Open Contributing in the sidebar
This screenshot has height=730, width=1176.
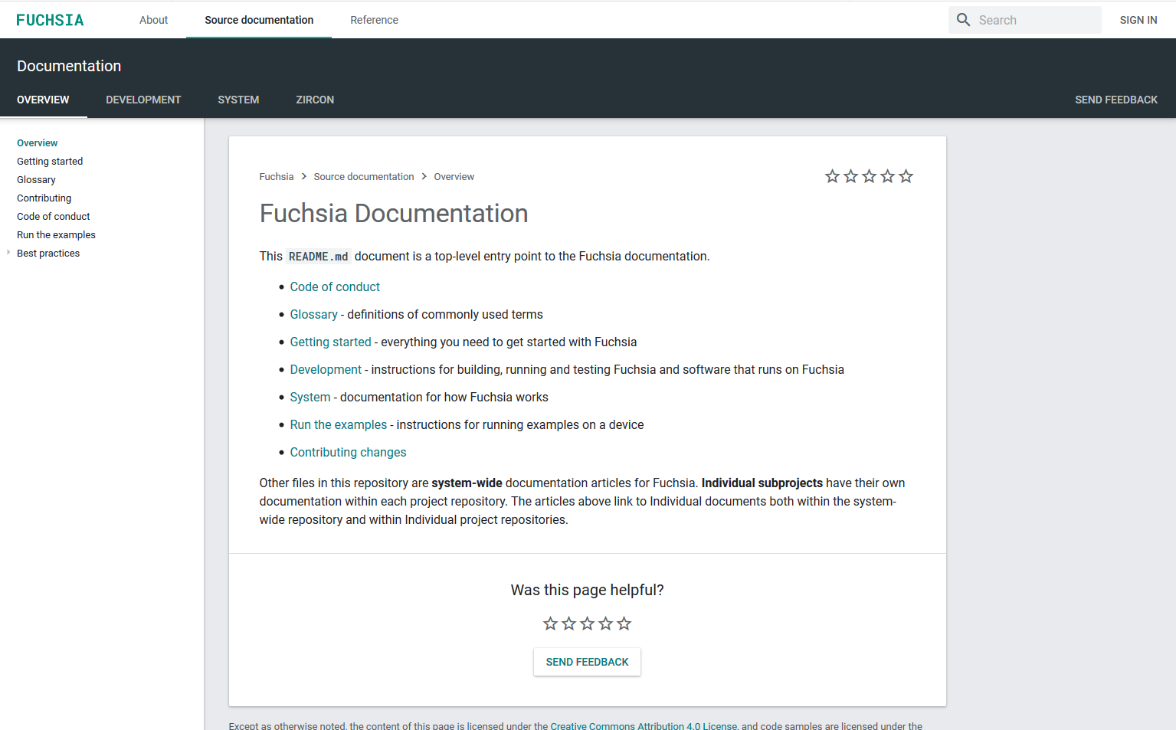(44, 198)
